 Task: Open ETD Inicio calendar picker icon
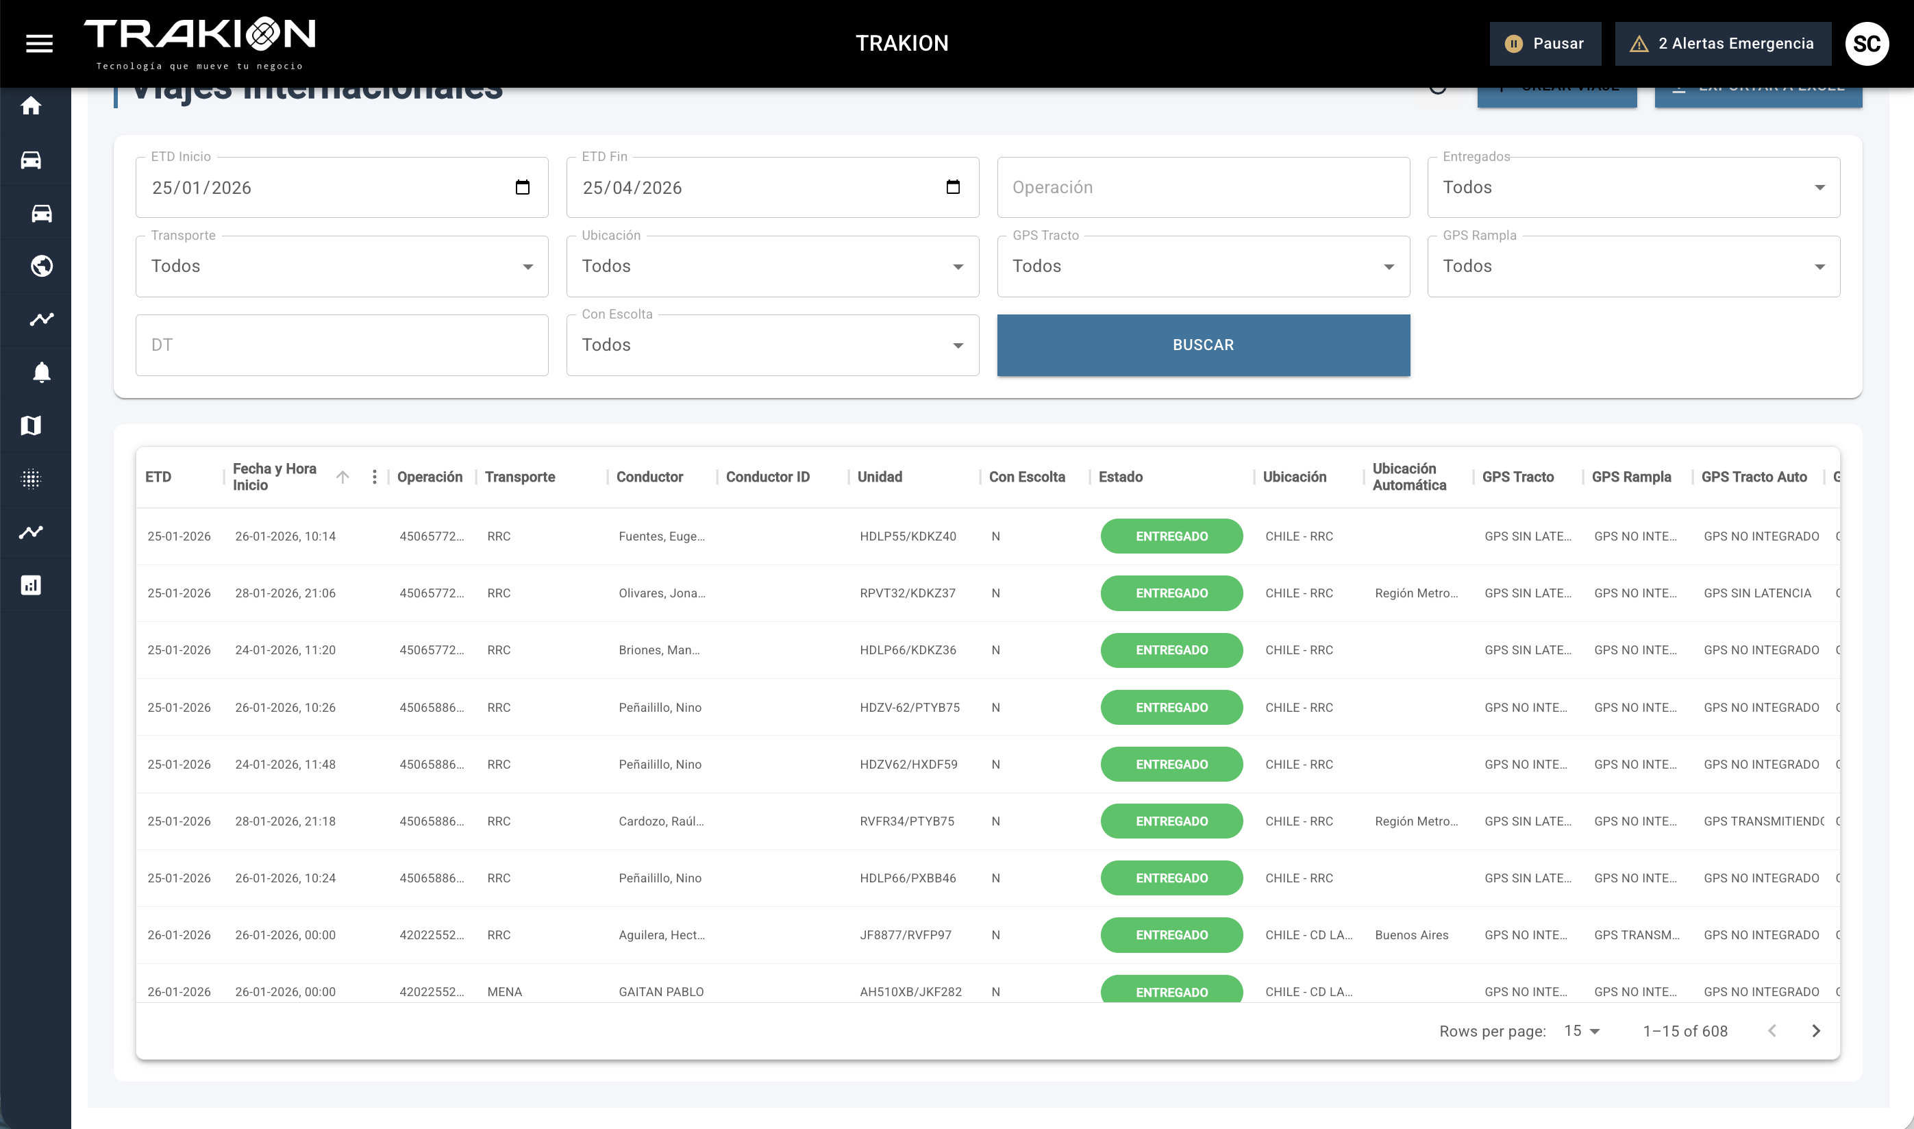pos(522,187)
